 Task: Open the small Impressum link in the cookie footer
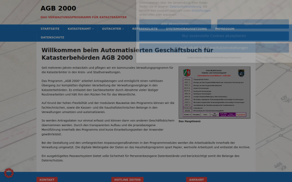(x=235, y=58)
